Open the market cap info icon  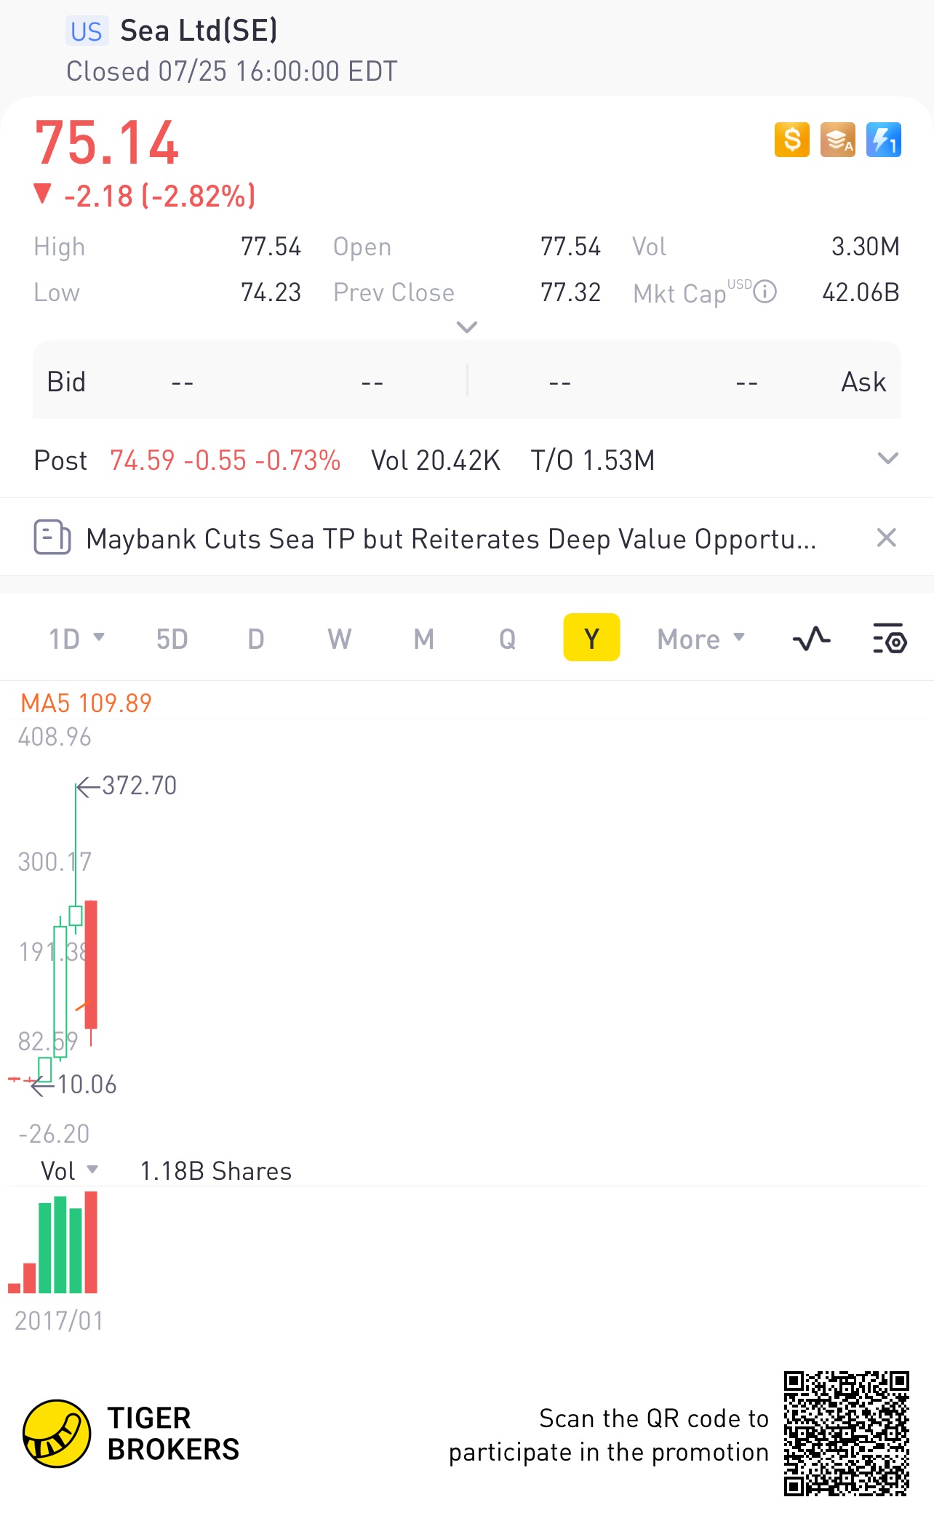coord(765,292)
